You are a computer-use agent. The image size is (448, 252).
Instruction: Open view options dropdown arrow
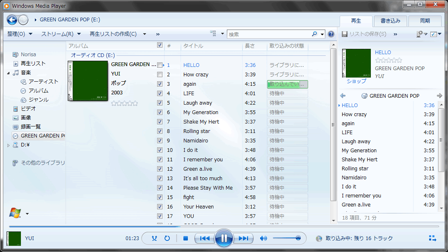pos(222,34)
